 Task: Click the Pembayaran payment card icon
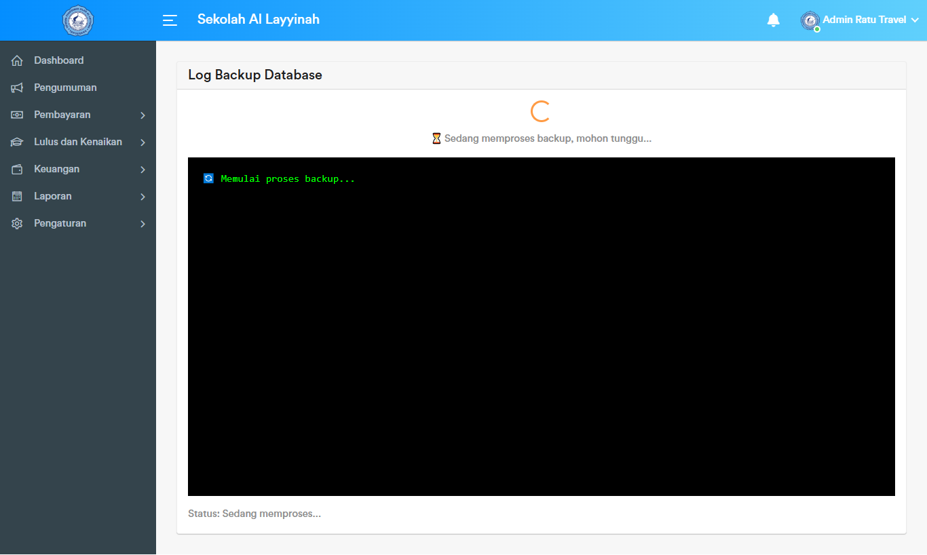(x=17, y=114)
